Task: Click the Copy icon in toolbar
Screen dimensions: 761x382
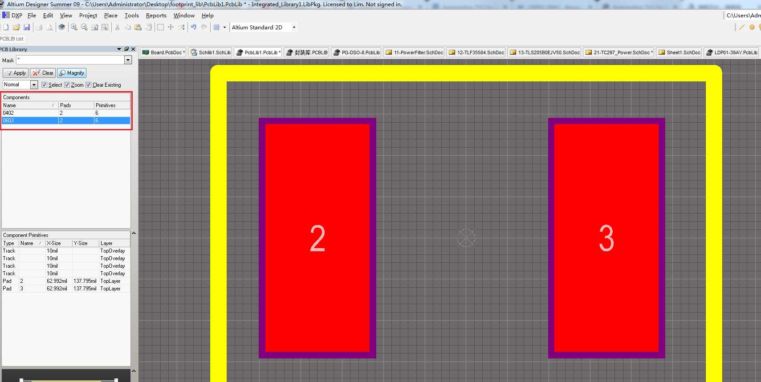Action: (x=128, y=27)
